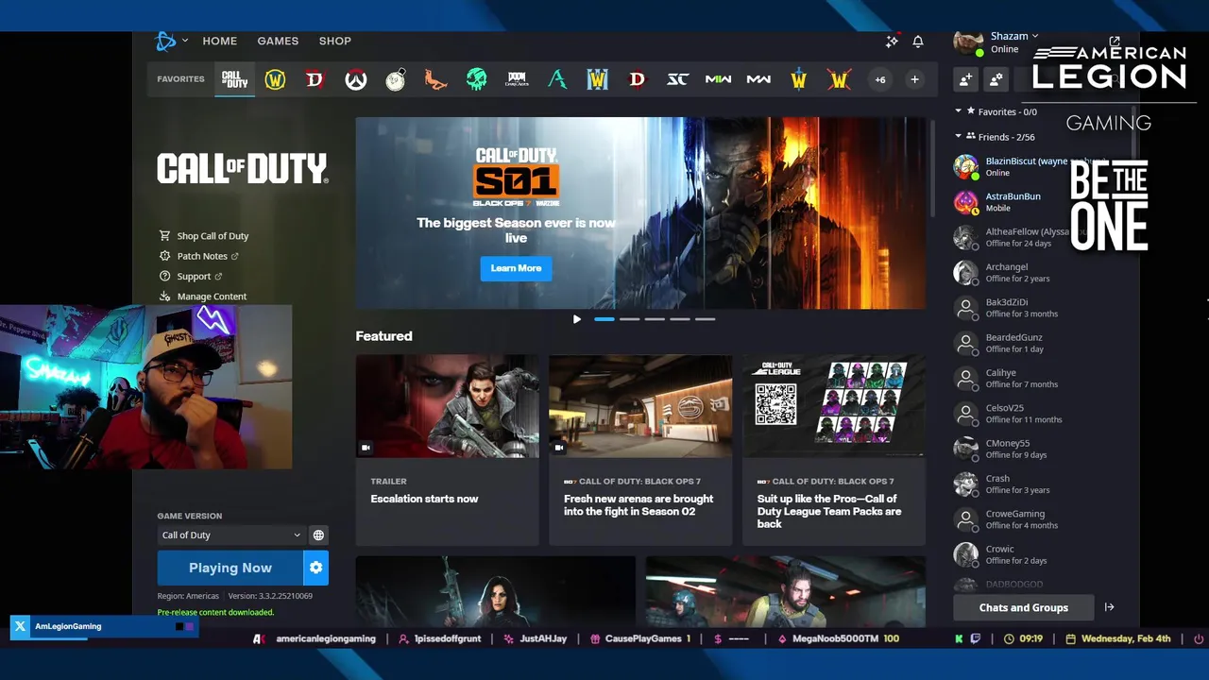1209x680 pixels.
Task: Open the Fresh new arenas Season 02 card
Action: 640,450
